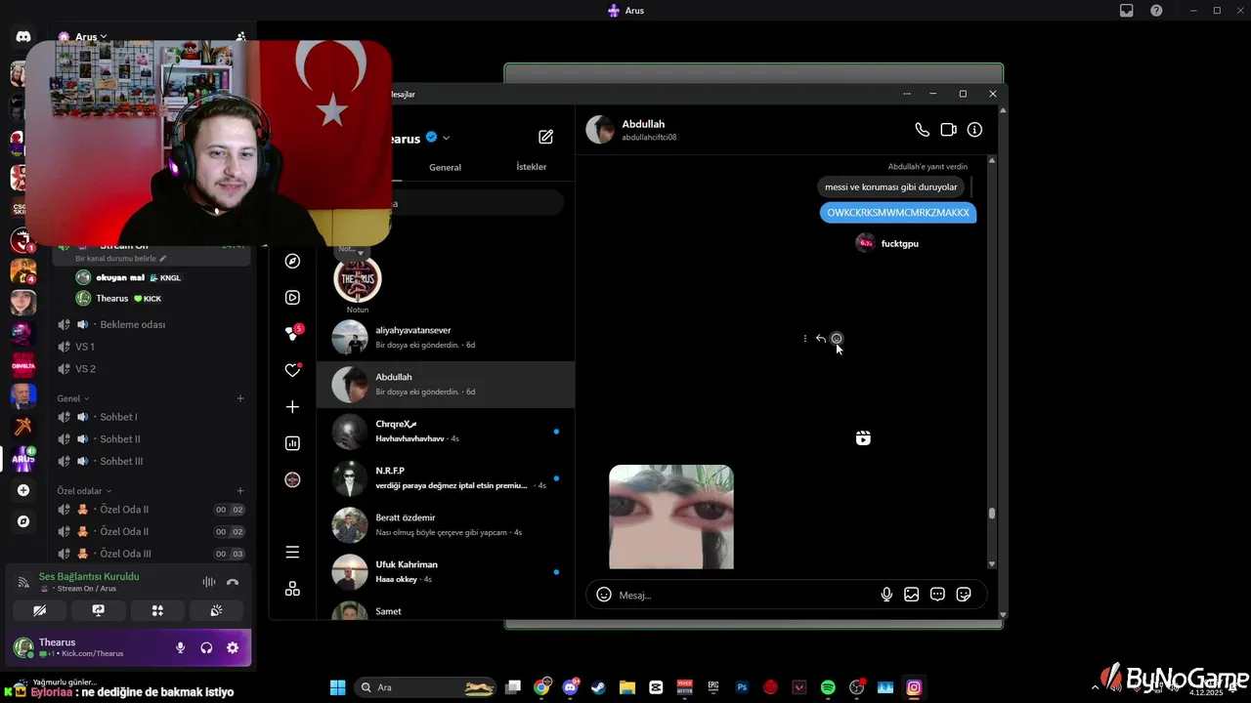Compose a new Instagram message
The width and height of the screenshot is (1251, 703).
(545, 137)
